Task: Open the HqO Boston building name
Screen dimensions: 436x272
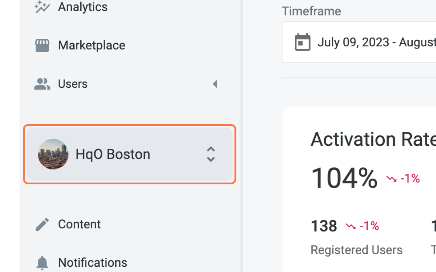Action: coord(113,154)
